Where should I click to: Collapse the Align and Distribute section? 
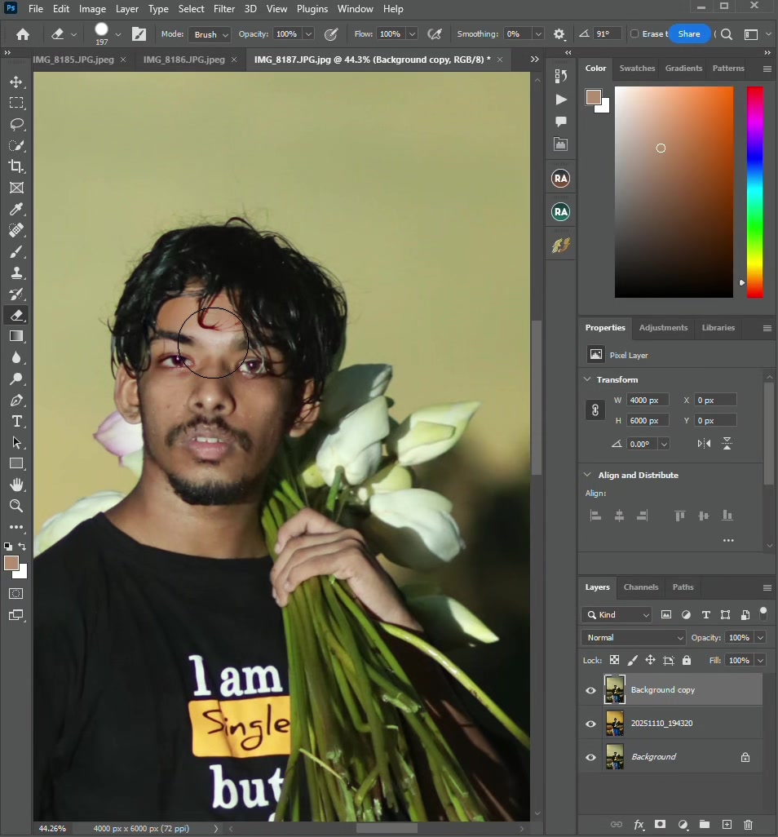(587, 475)
